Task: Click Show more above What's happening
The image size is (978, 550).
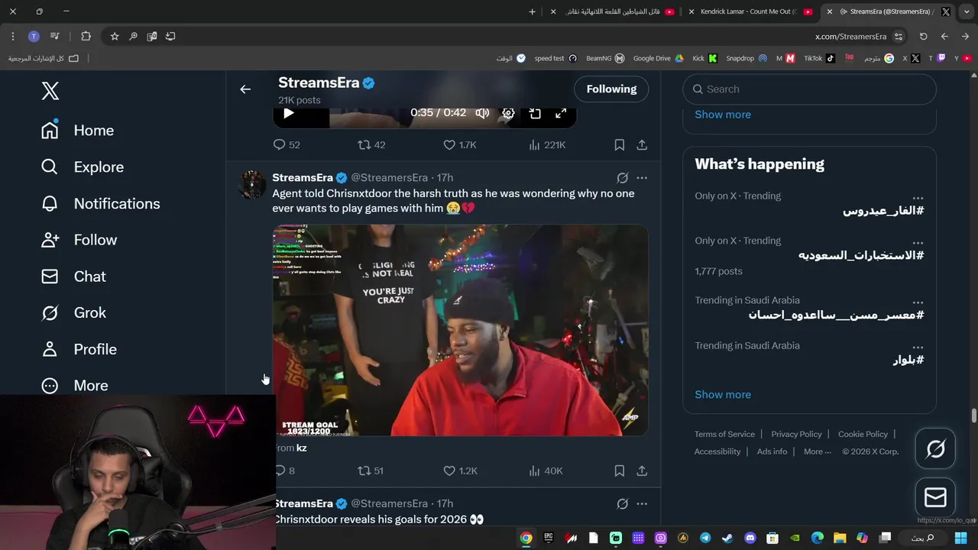Action: (x=723, y=115)
